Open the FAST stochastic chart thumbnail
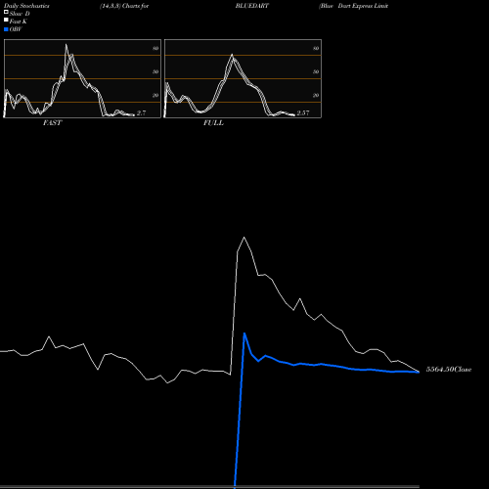Screen dimensions: 489x489 click(82, 78)
